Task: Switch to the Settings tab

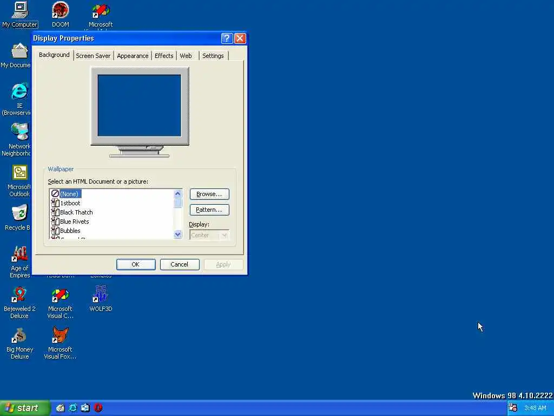Action: pos(213,56)
